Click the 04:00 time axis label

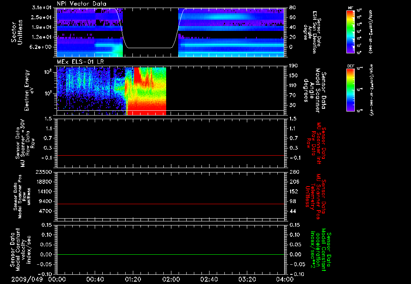285,279
